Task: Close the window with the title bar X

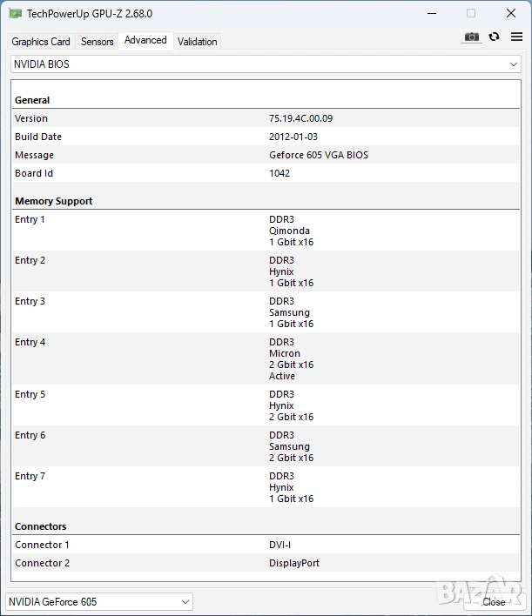Action: 509,14
